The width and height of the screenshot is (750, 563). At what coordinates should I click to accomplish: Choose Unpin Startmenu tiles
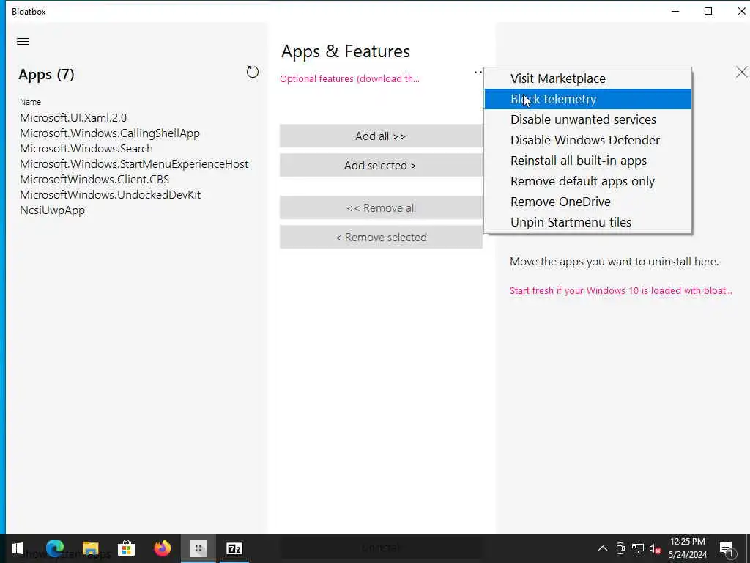tap(588, 223)
